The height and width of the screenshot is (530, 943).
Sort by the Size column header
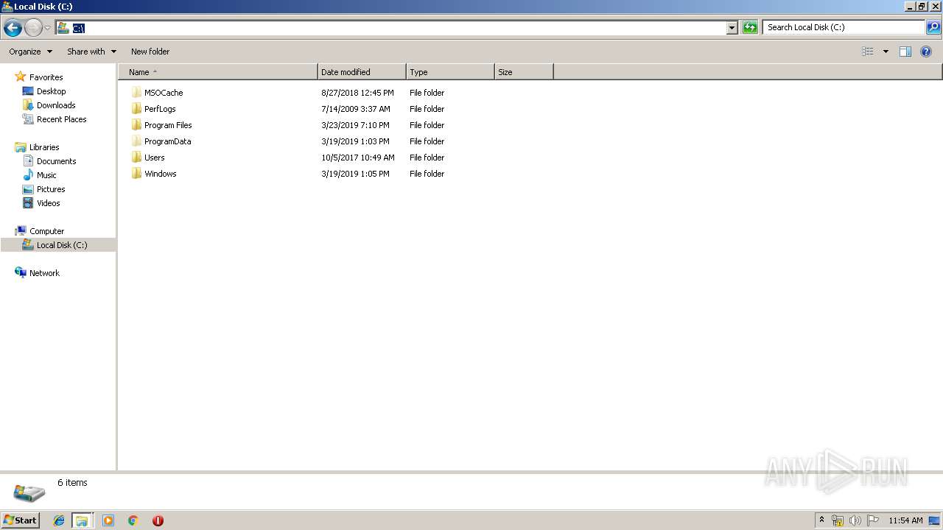524,72
